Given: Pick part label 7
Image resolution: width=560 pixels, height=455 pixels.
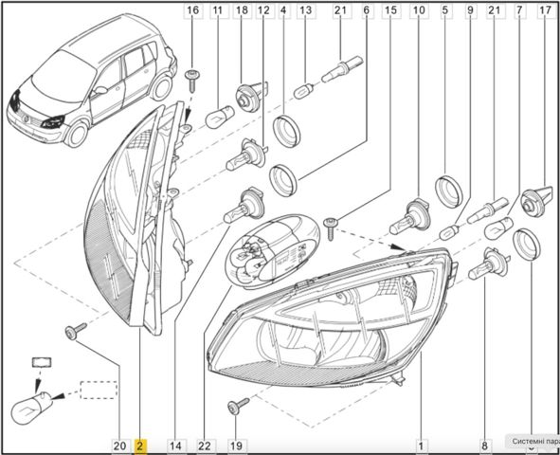Looking at the screenshot, I should (x=519, y=10).
